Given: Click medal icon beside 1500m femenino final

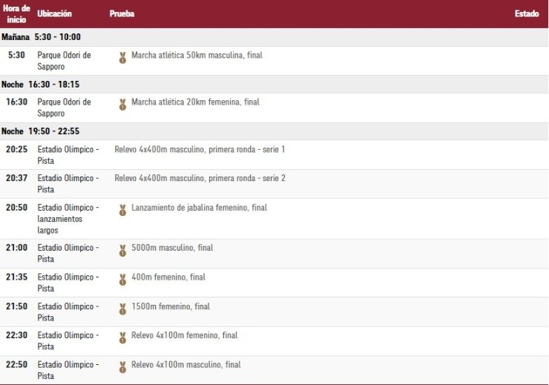Looking at the screenshot, I should (122, 309).
